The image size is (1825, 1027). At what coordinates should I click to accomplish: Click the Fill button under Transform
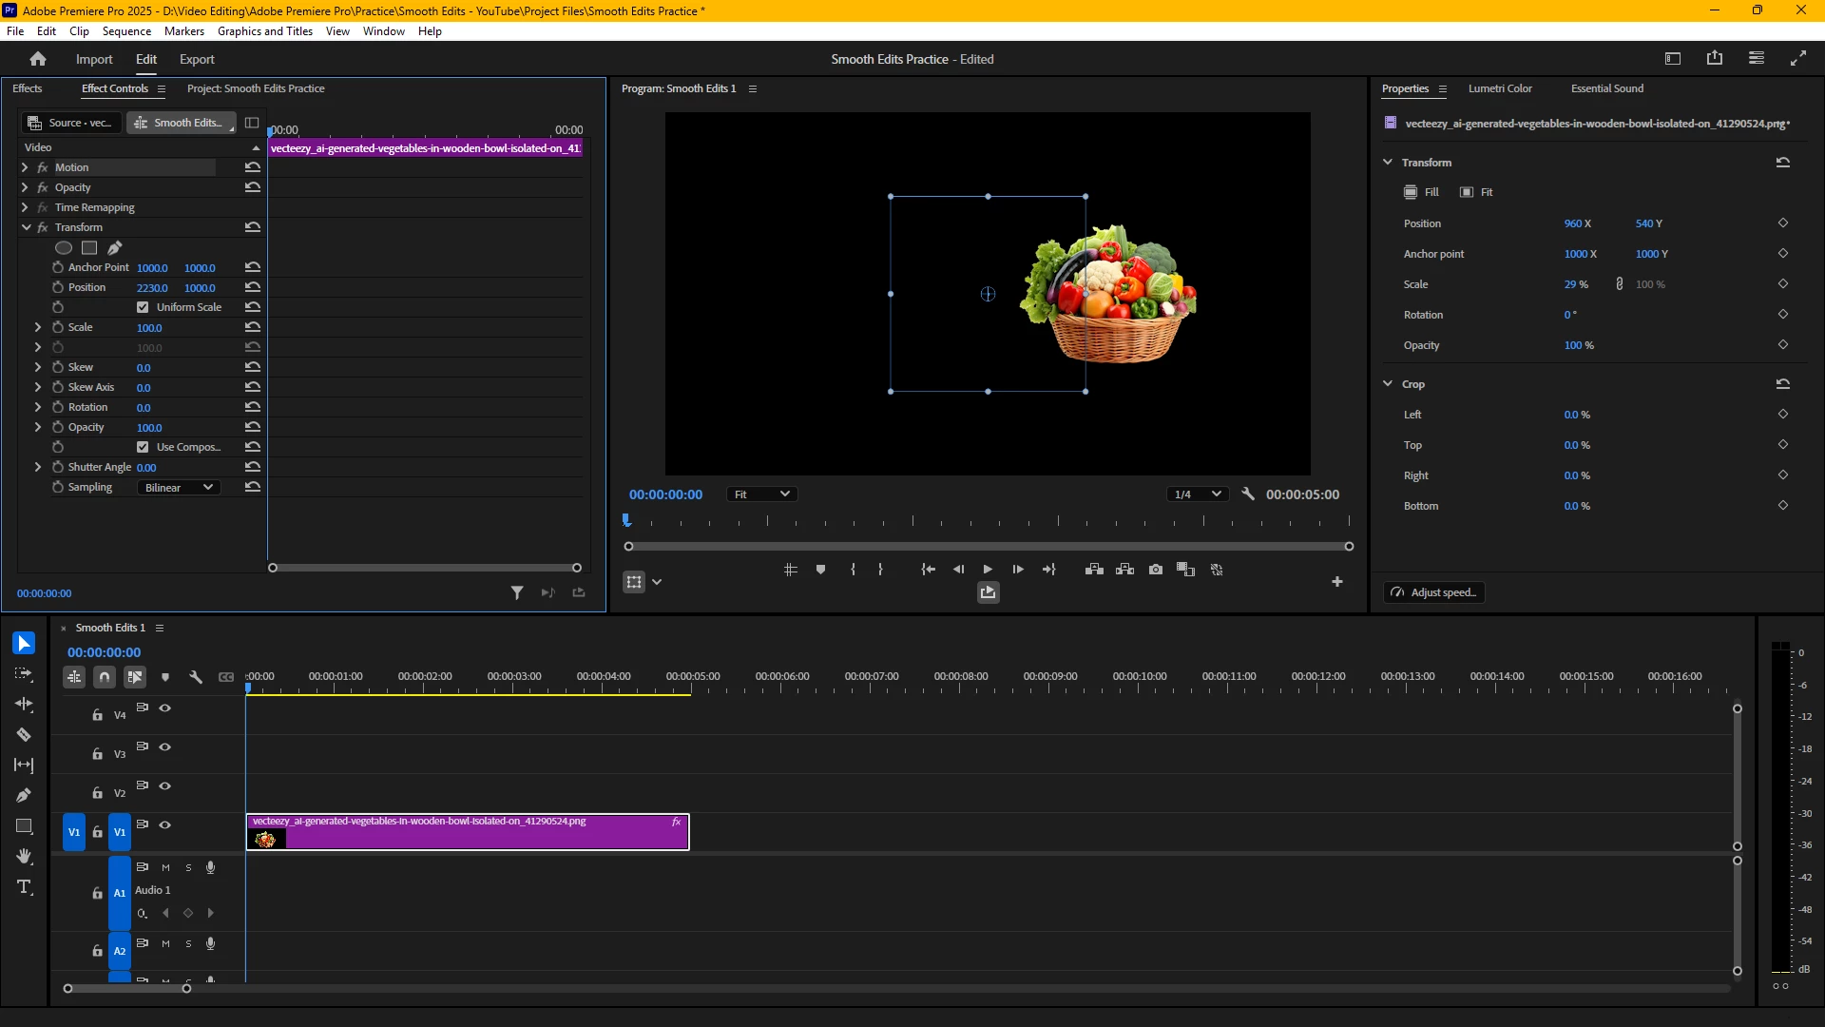tap(1422, 192)
